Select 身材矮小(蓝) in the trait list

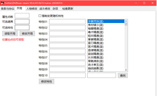click(106, 25)
